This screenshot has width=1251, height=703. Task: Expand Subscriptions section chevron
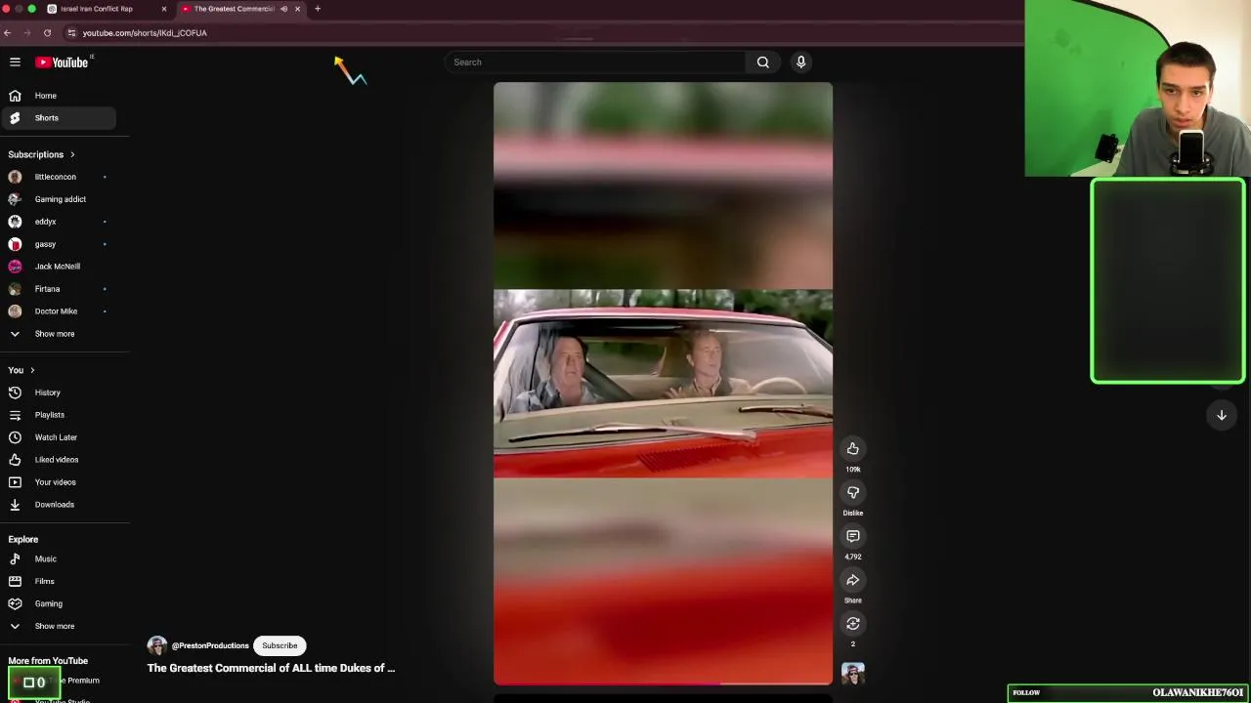click(72, 154)
